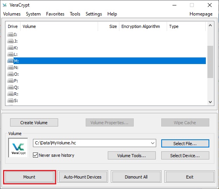Select the I: drive icon
The image size is (219, 189).
click(10, 35)
